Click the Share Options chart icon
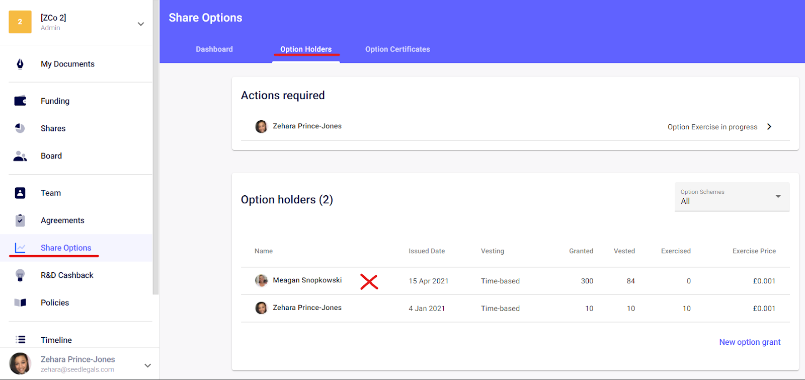Image resolution: width=805 pixels, height=380 pixels. 20,248
